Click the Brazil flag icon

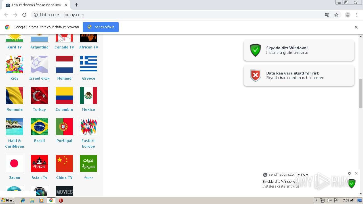(39, 127)
